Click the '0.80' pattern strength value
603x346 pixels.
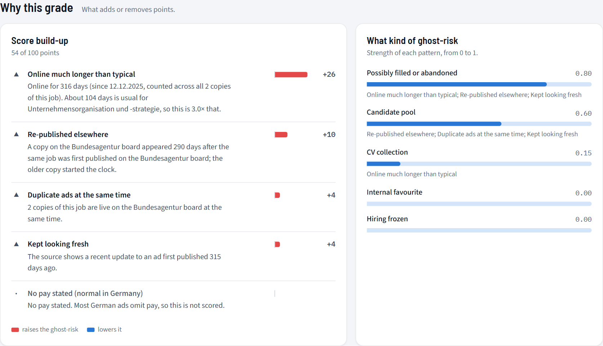coord(584,74)
